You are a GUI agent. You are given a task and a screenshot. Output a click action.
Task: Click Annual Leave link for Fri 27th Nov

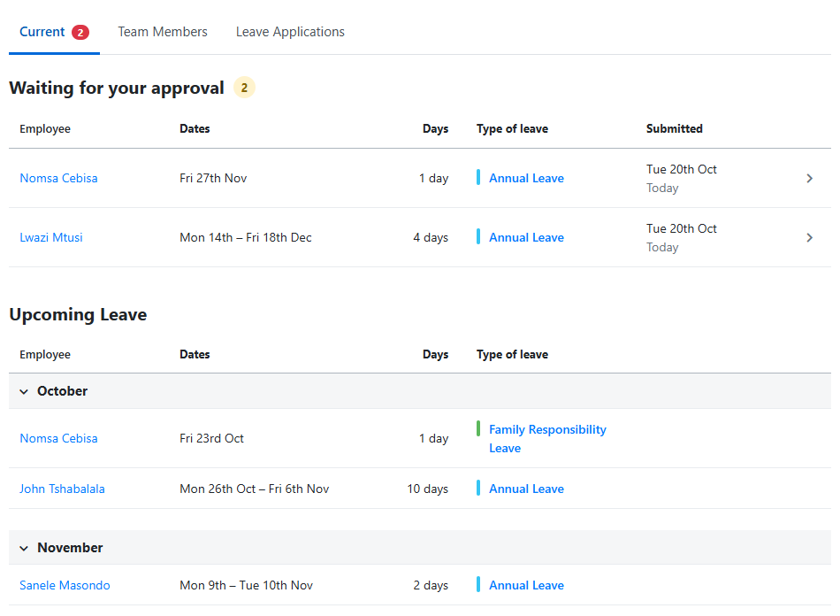[526, 179]
